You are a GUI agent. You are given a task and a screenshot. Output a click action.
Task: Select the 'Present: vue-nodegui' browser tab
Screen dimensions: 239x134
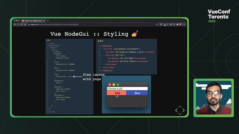(x=33, y=21)
